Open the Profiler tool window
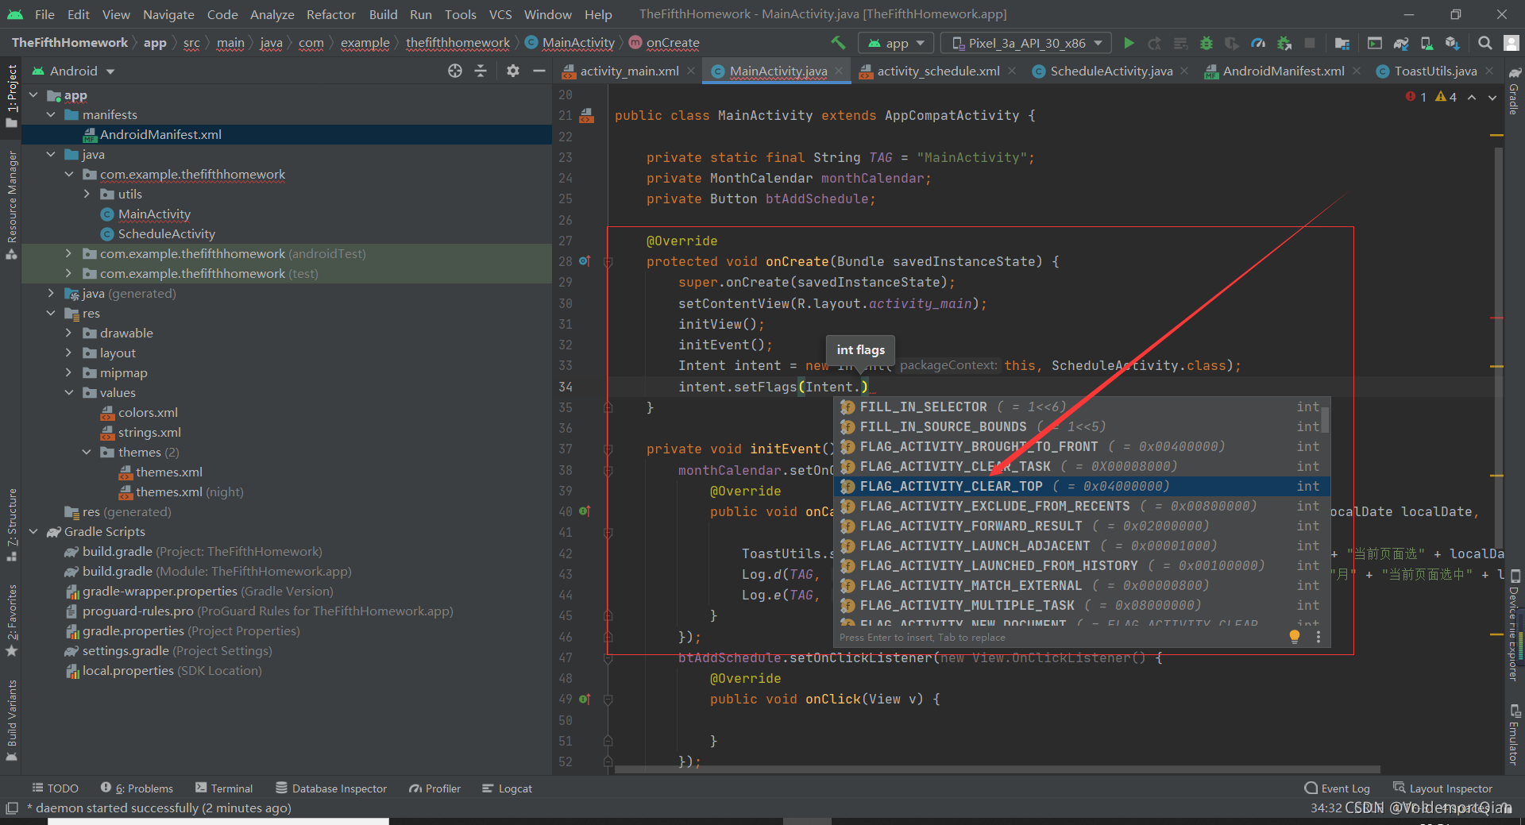The height and width of the screenshot is (825, 1525). pyautogui.click(x=434, y=788)
